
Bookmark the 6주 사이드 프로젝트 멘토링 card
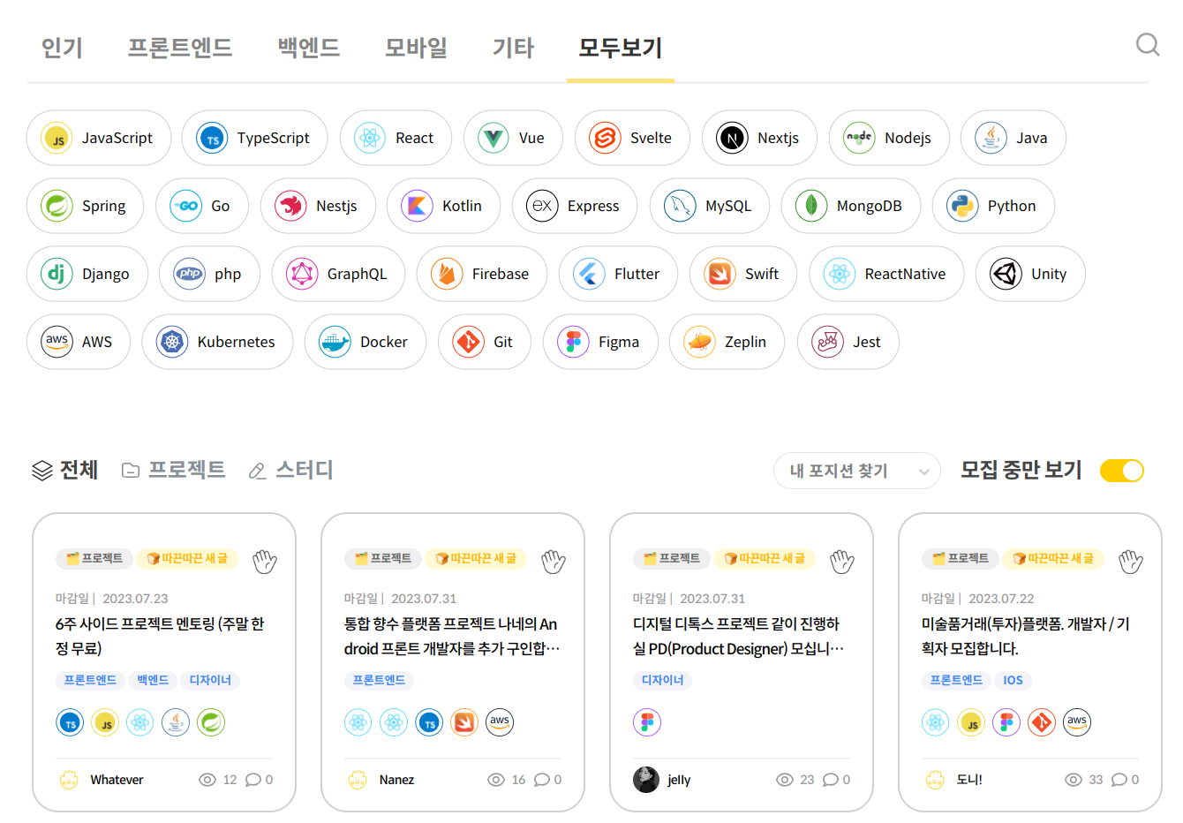point(265,561)
